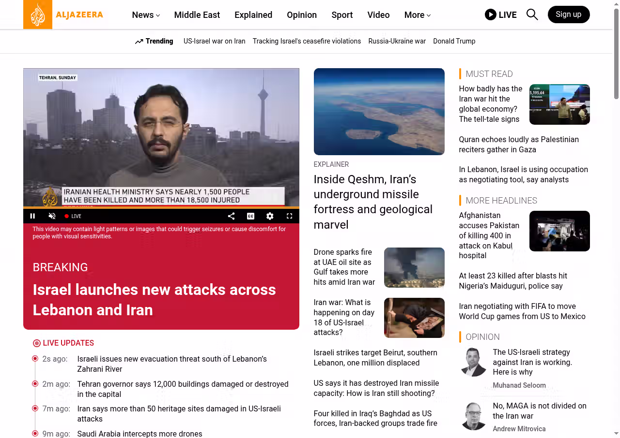Watch the LIVE stream from header
This screenshot has width=620, height=438.
click(x=501, y=15)
